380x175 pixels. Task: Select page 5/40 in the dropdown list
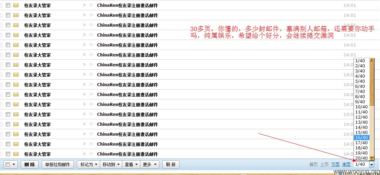[362, 81]
